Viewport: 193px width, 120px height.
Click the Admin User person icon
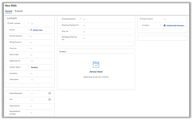coord(31,30)
